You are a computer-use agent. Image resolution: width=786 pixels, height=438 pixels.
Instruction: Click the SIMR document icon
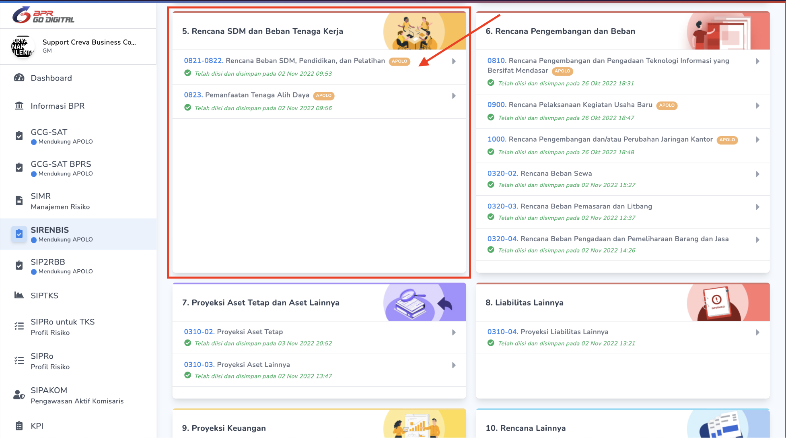(19, 200)
